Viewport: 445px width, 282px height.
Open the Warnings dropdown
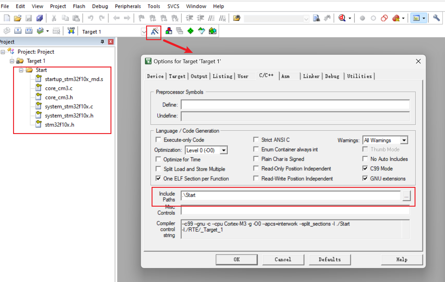[404, 140]
